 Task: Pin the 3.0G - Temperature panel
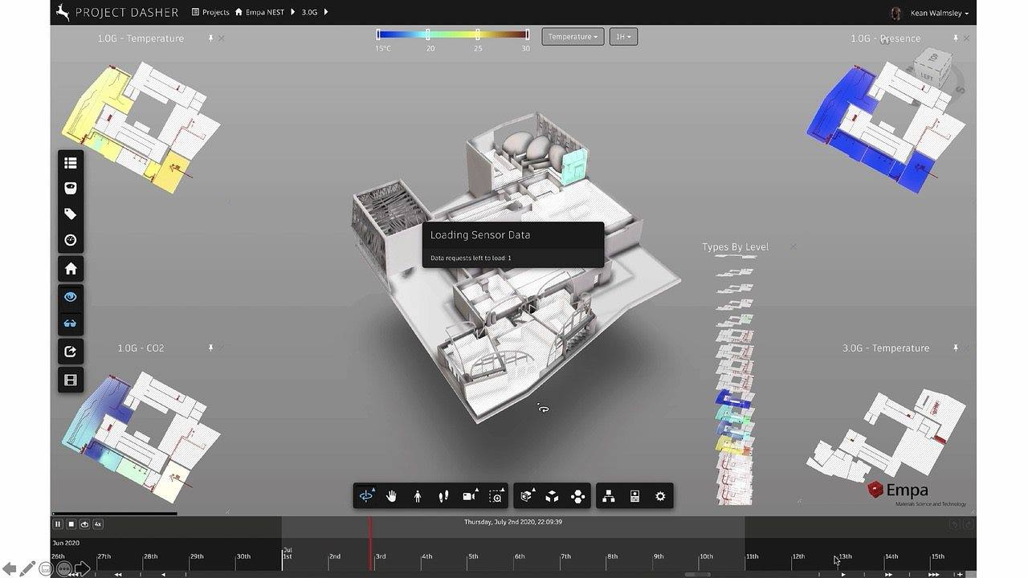(x=956, y=348)
